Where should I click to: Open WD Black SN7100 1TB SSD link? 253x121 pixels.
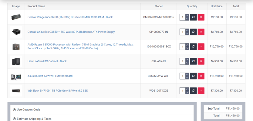[58, 90]
